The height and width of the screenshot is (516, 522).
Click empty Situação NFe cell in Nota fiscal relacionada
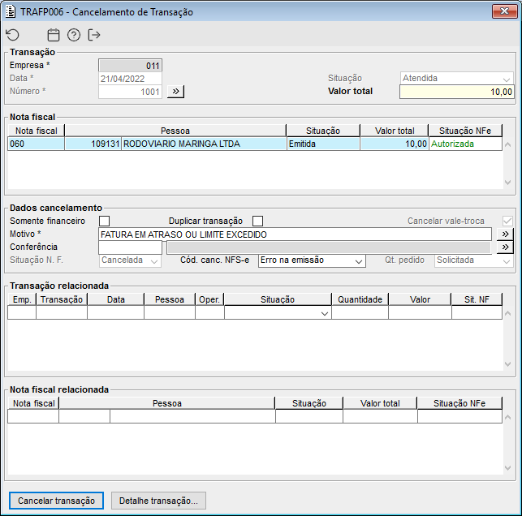[x=459, y=416]
